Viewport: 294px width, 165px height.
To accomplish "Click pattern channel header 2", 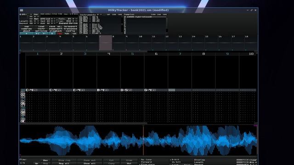I will pos(61,54).
